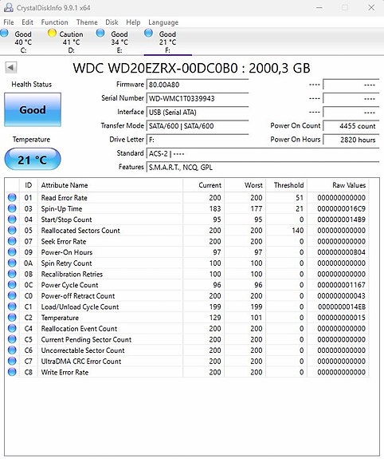Click 'UltraDMA CRC Error Count' attribute name
The image size is (384, 459).
pos(81,362)
